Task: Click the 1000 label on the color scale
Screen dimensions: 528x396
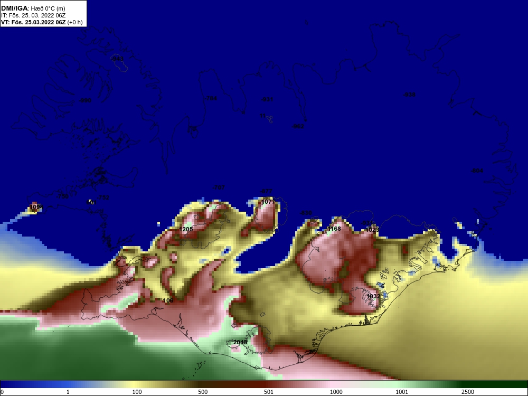Action: coord(336,392)
